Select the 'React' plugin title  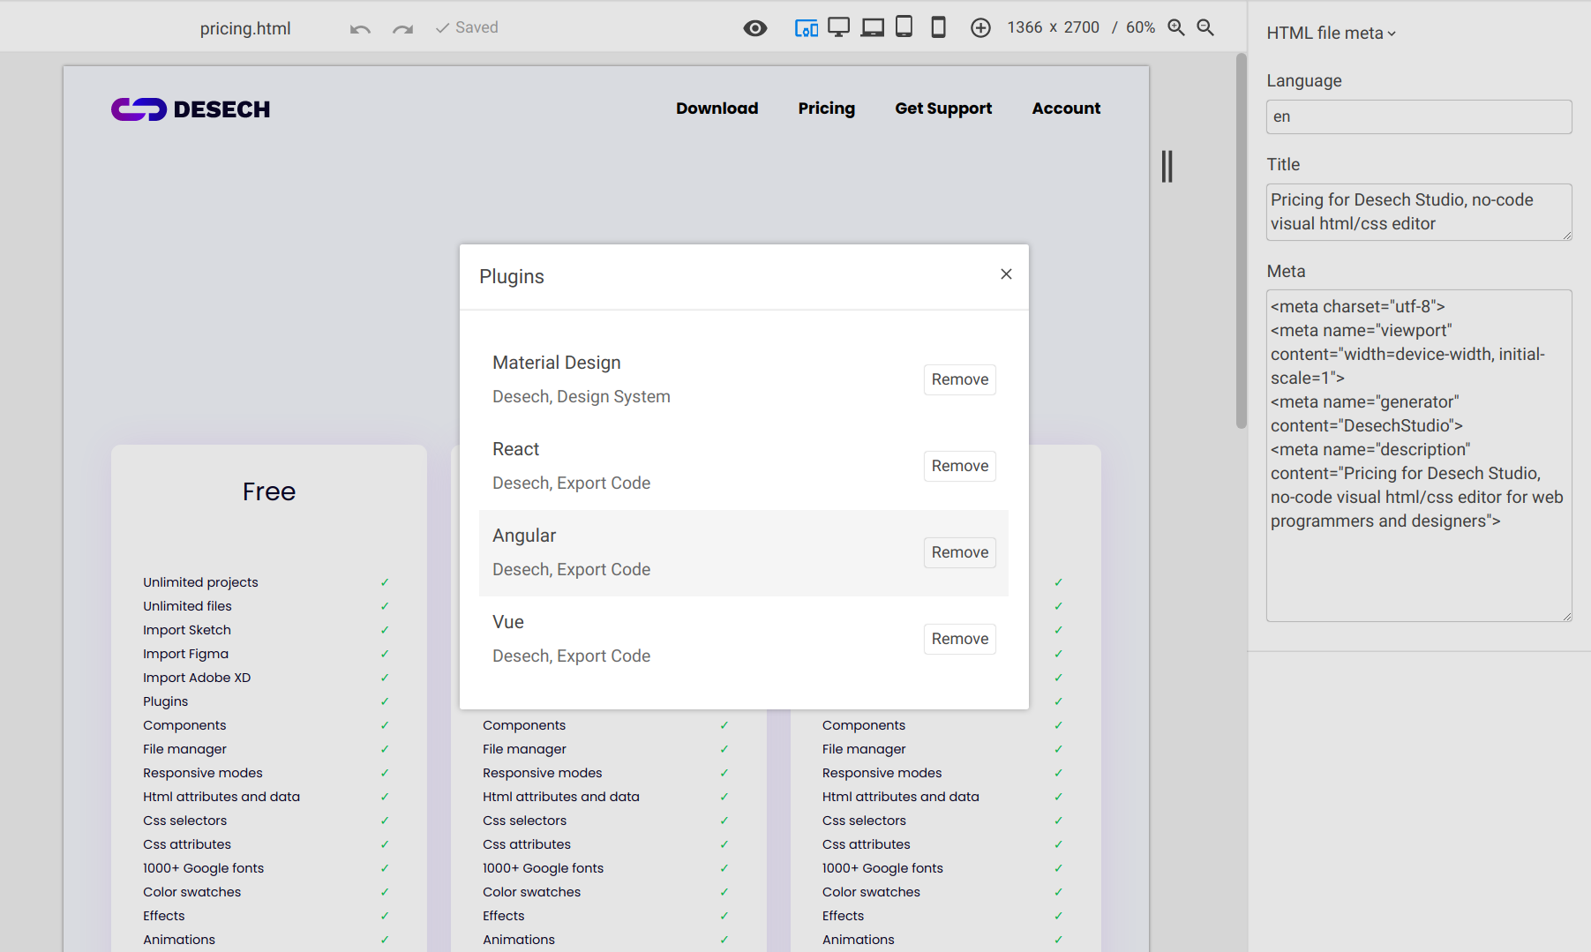[515, 449]
